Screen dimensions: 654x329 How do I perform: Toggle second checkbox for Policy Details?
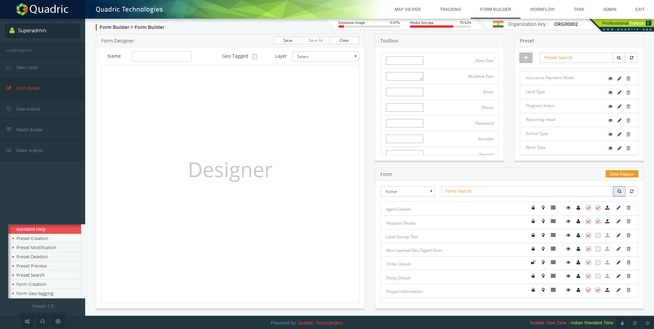click(x=598, y=276)
